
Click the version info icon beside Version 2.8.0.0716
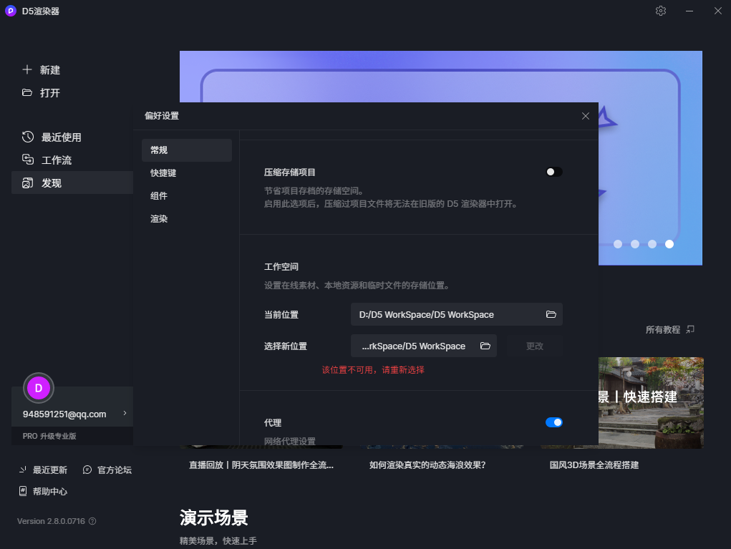[x=92, y=522]
